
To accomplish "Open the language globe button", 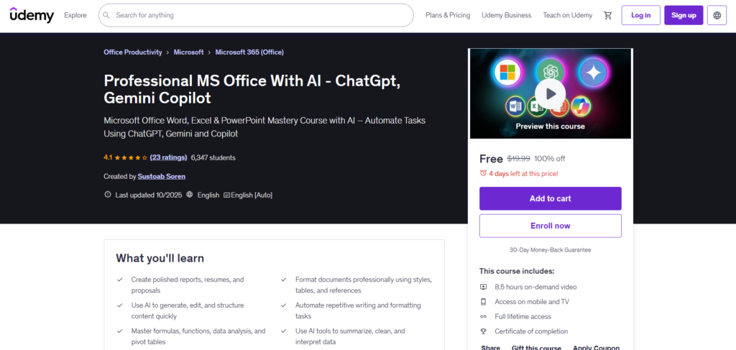I will coord(717,15).
